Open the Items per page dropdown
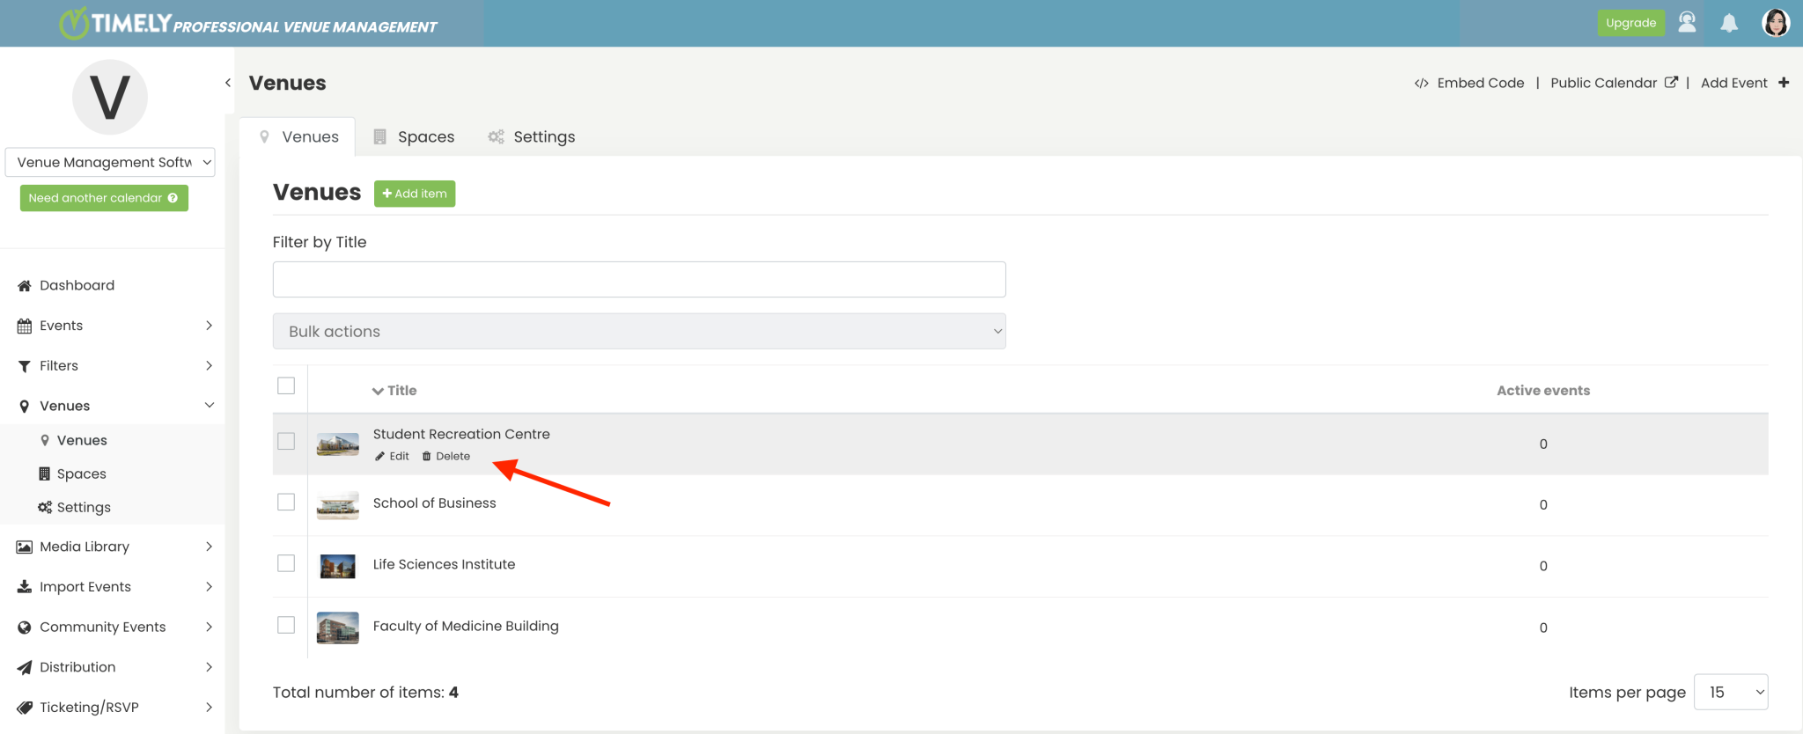Screen dimensions: 1803x734 1731,692
